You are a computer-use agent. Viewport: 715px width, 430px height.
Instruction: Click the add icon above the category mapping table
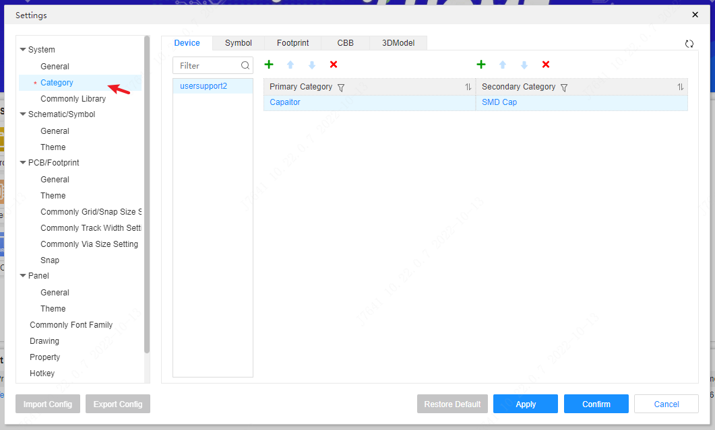point(481,65)
